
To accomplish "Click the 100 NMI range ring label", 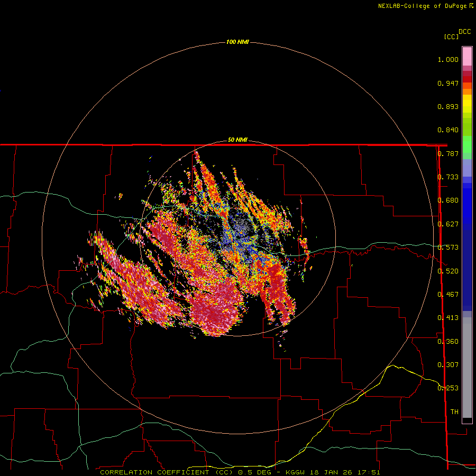I will [x=237, y=42].
